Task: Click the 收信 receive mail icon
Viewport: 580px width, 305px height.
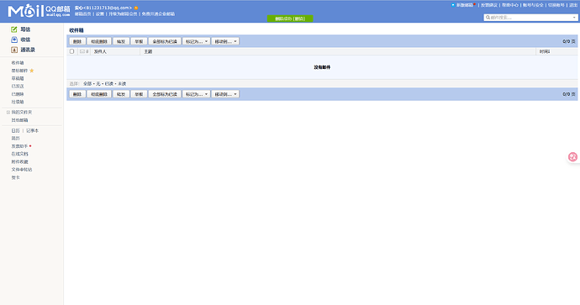Action: point(14,39)
